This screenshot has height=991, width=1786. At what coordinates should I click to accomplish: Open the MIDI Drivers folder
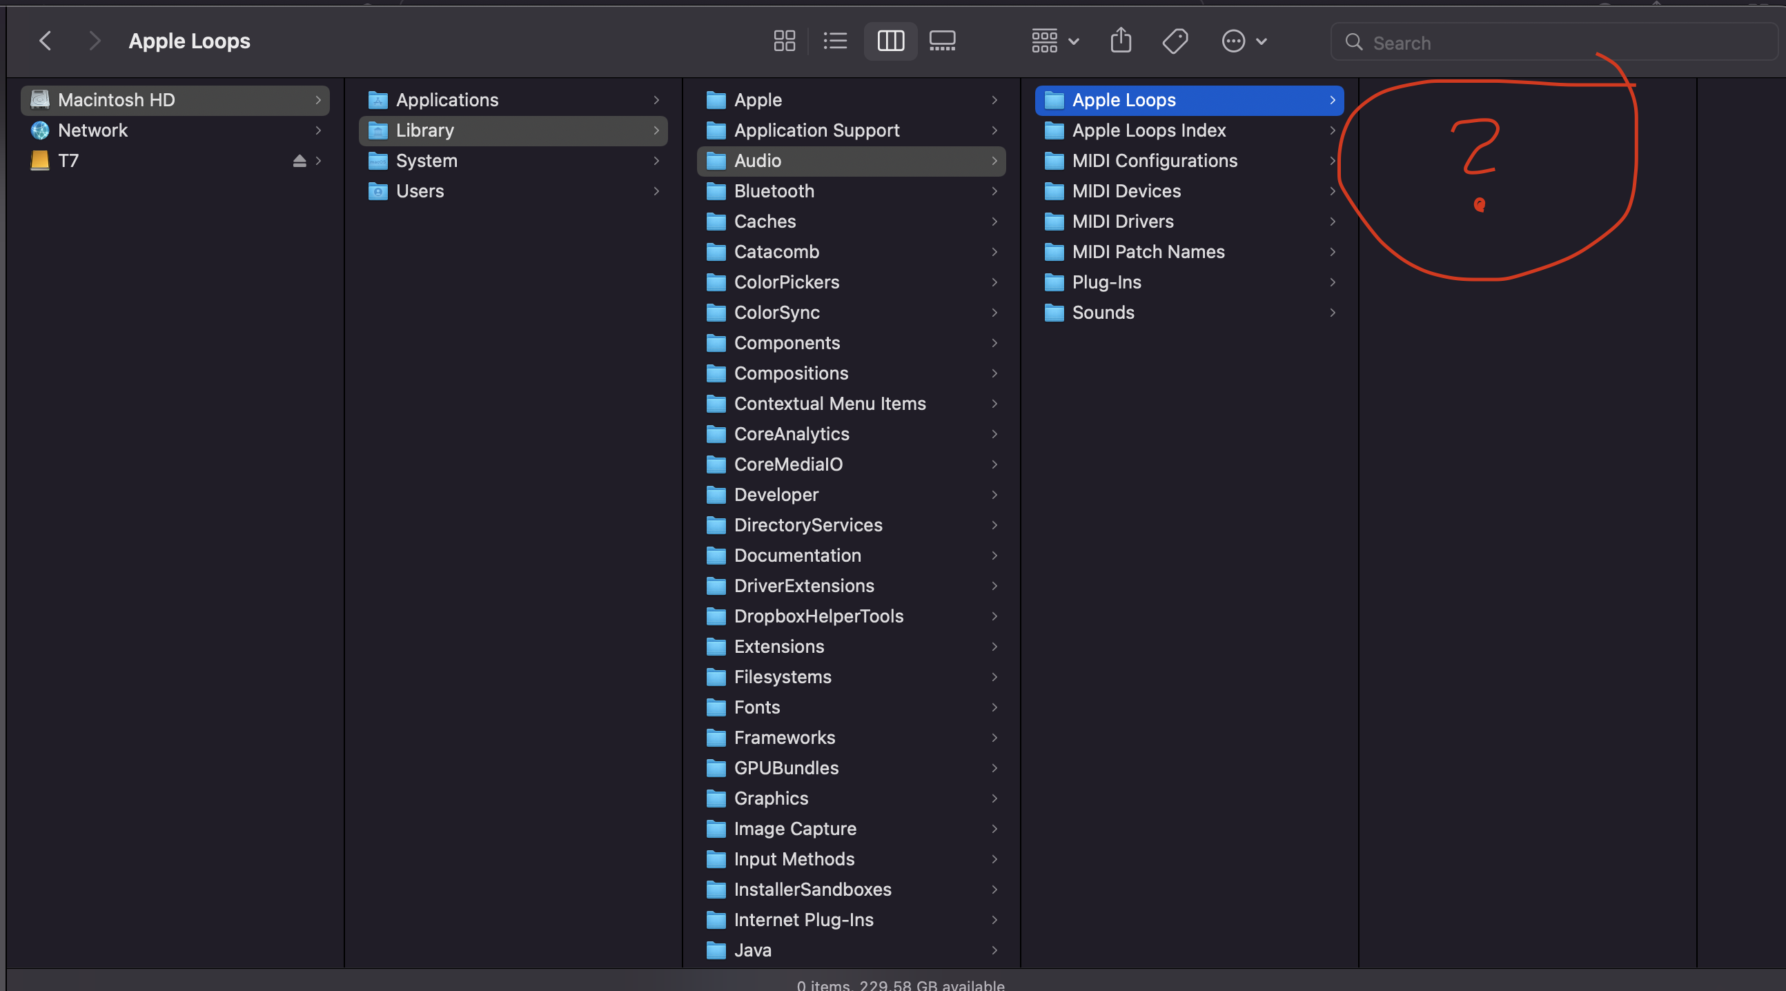[1123, 222]
